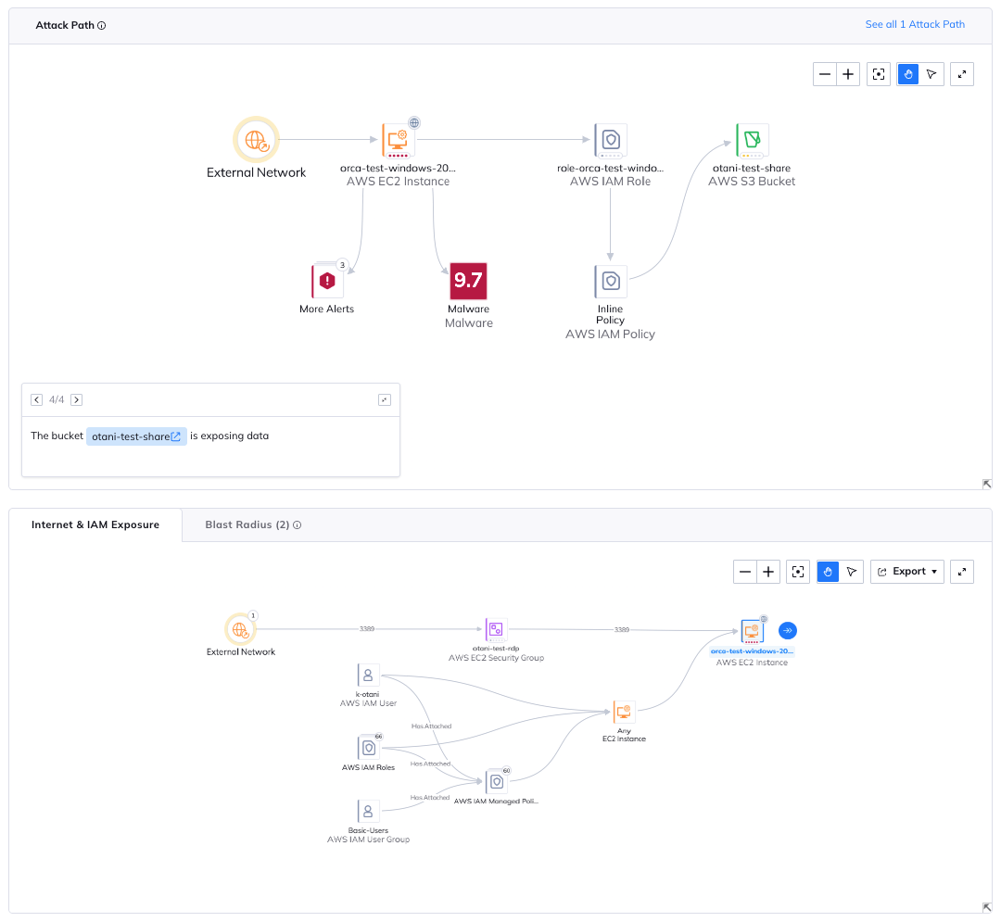
Task: Toggle pointer select mode in Attack Path
Action: (931, 74)
